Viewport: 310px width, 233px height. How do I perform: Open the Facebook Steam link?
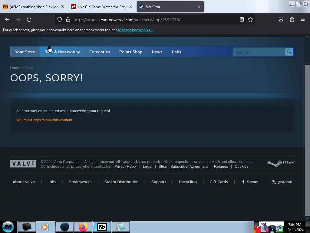250,182
